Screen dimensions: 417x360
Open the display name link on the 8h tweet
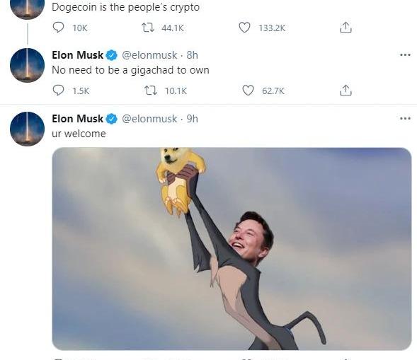pyautogui.click(x=77, y=55)
